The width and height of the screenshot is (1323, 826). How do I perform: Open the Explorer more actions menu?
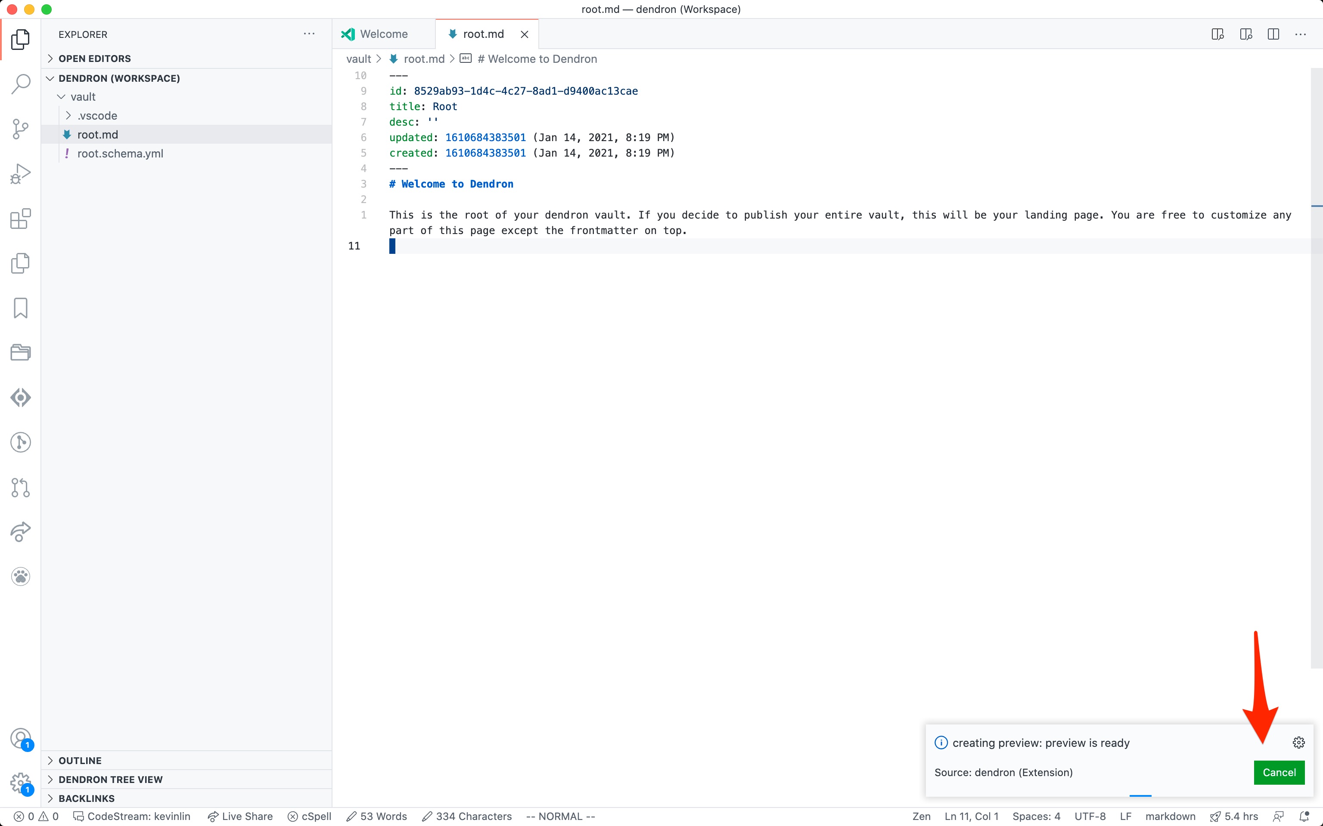pyautogui.click(x=309, y=34)
